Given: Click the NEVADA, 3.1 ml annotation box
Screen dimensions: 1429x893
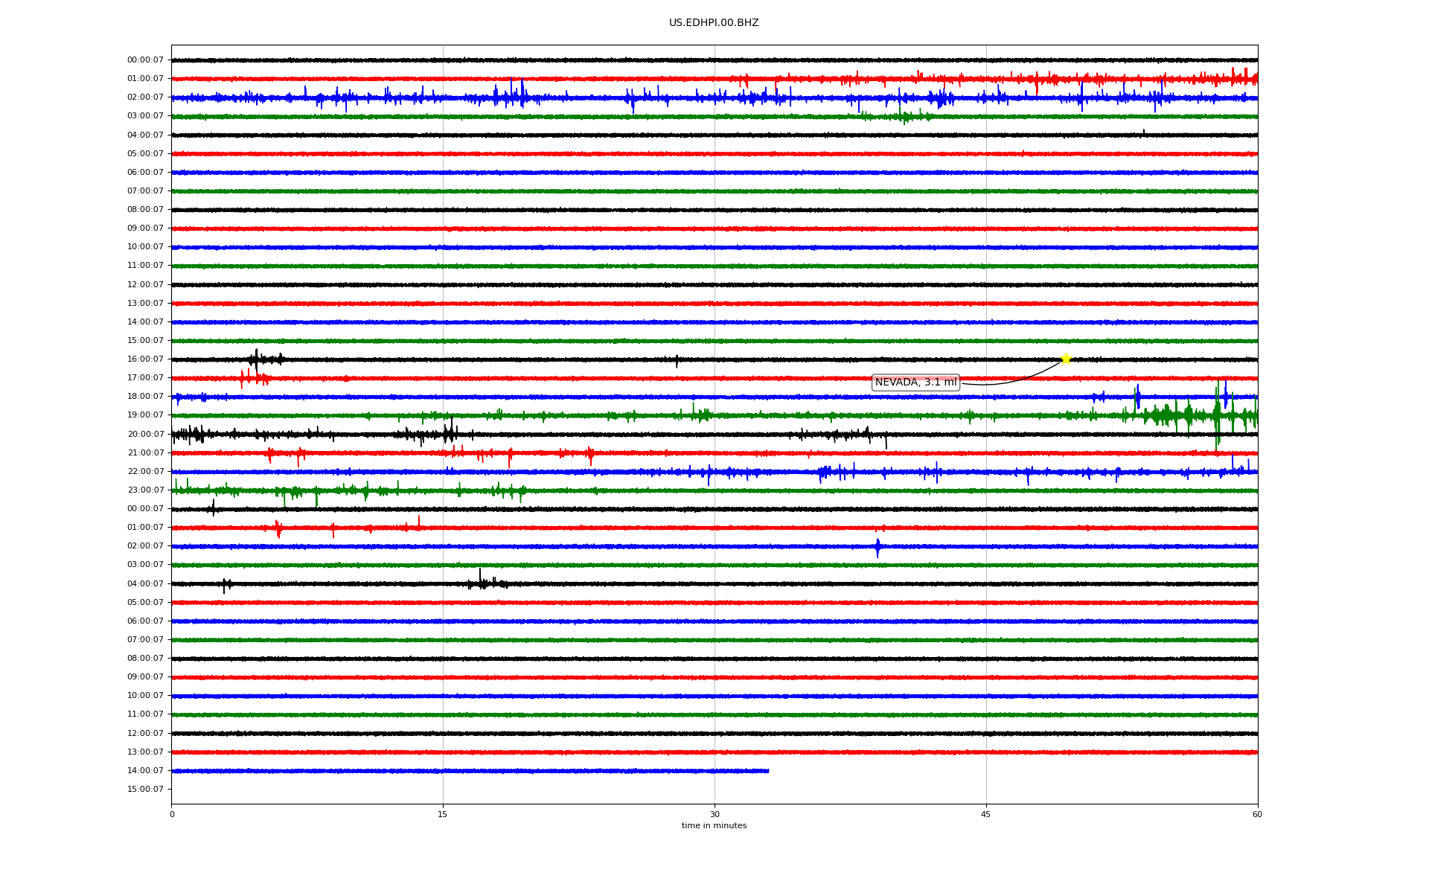Looking at the screenshot, I should [915, 383].
